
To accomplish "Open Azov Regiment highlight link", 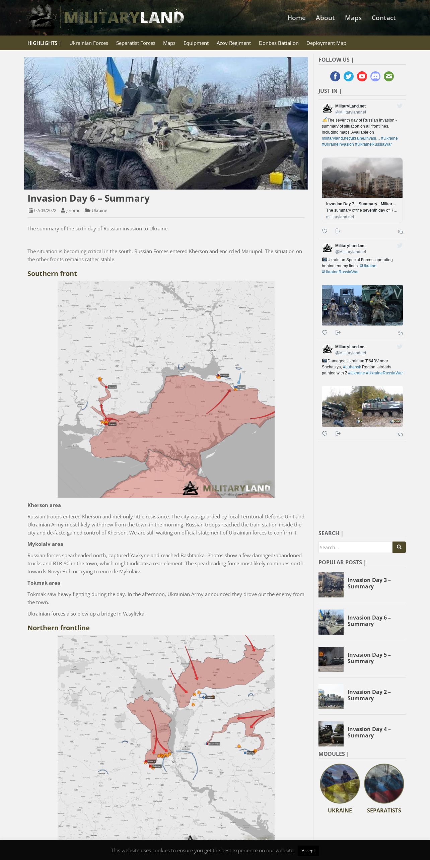I will coord(234,43).
